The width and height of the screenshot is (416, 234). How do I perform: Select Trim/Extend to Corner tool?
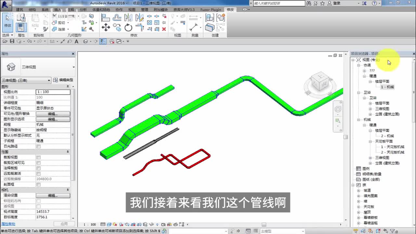(x=140, y=28)
